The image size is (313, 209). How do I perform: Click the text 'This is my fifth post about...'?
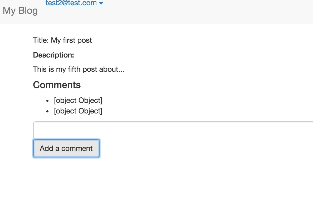pyautogui.click(x=79, y=69)
